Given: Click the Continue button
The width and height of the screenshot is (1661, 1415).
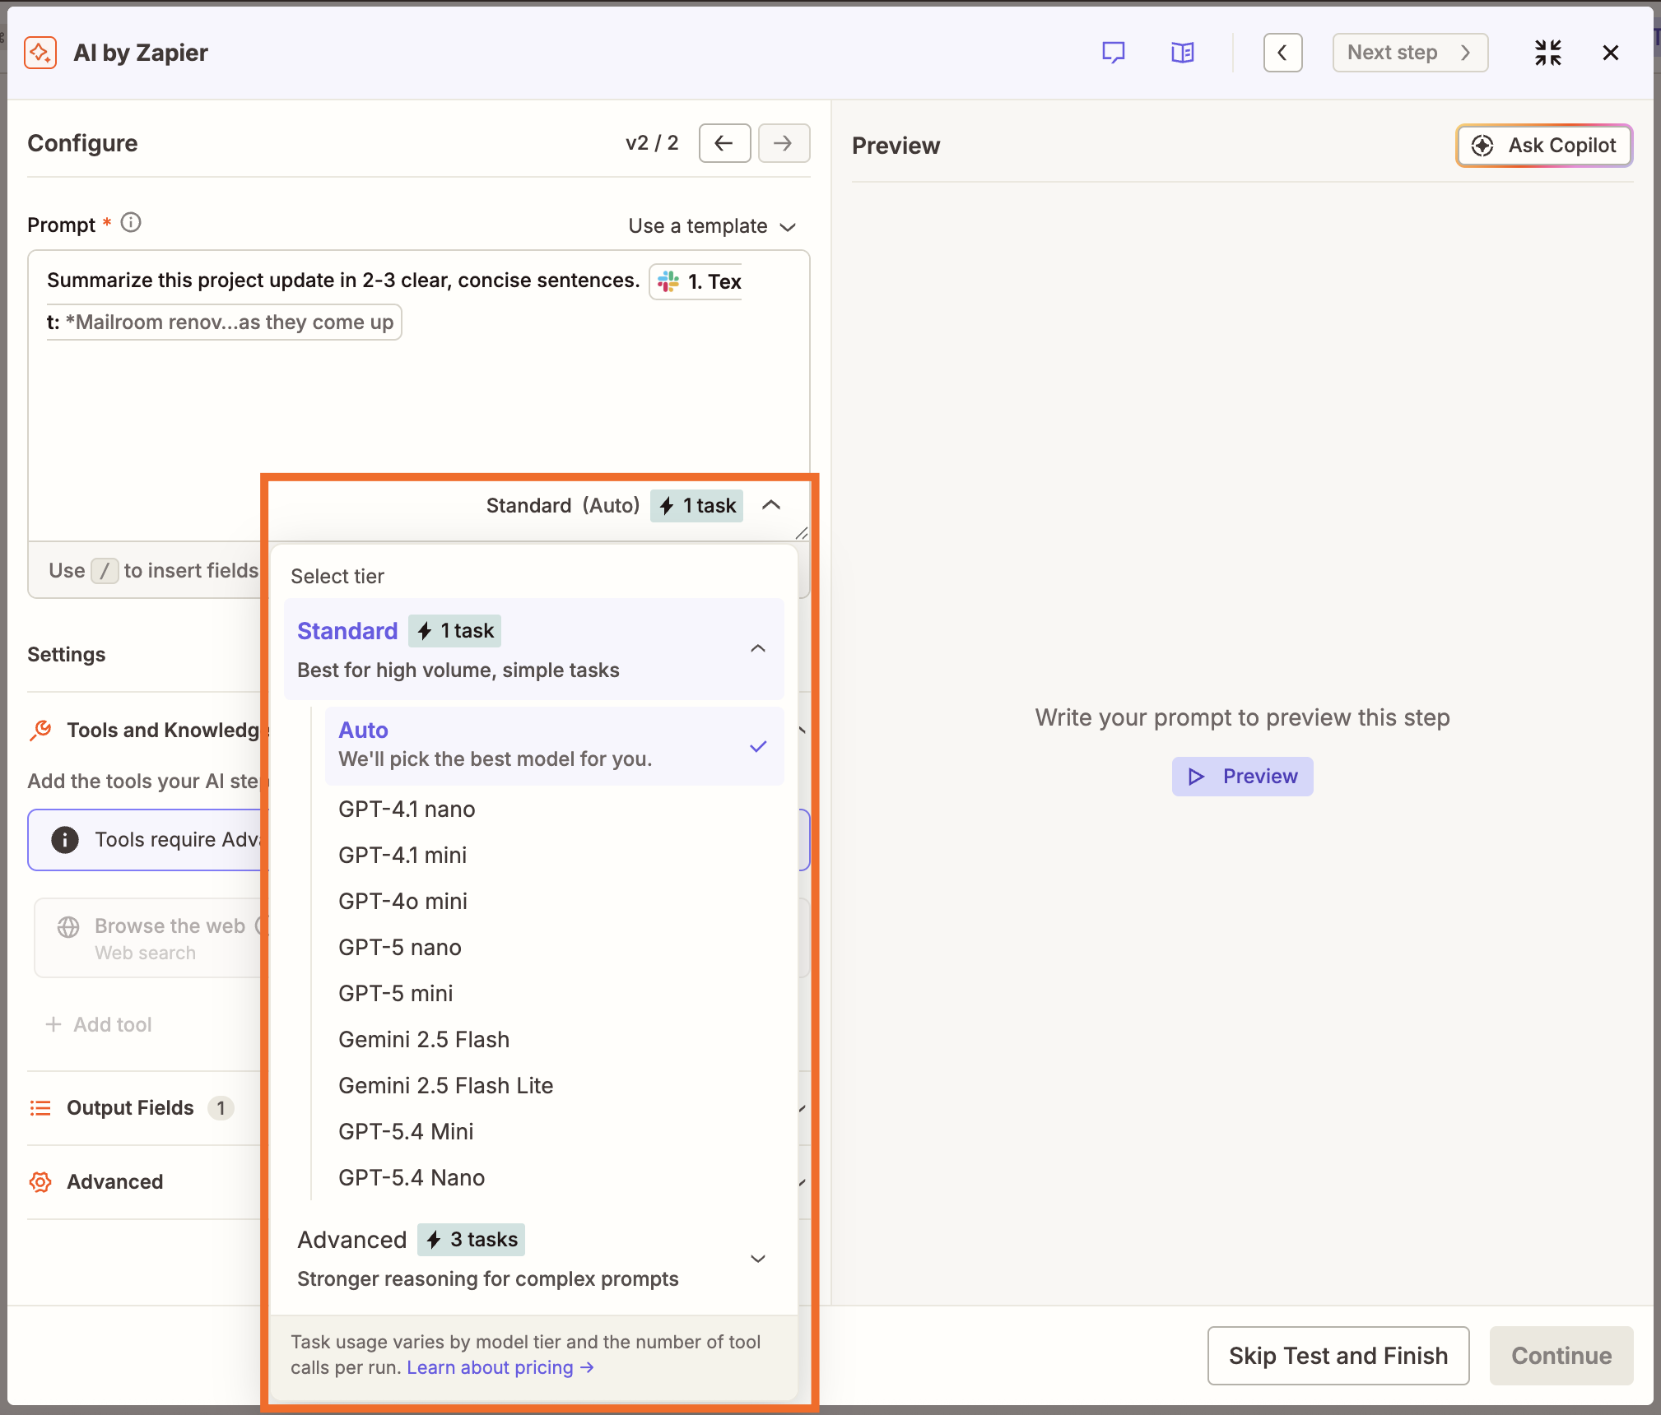Looking at the screenshot, I should coord(1561,1356).
